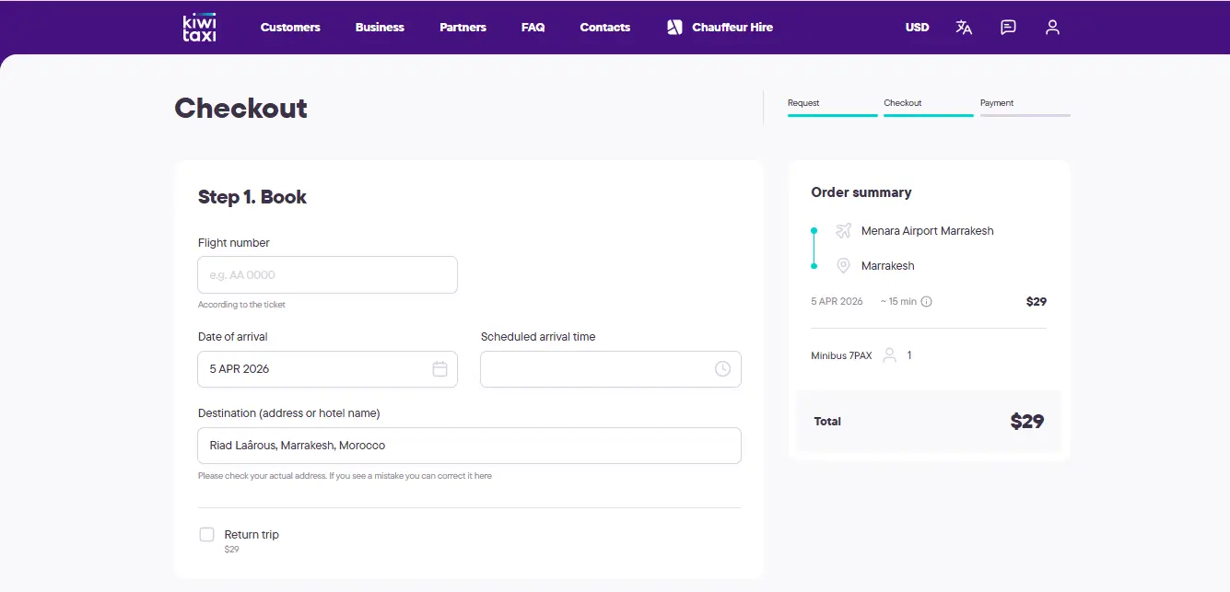Click the location pin icon next to Marrakesh
Viewport: 1230px width, 592px height.
tap(843, 265)
